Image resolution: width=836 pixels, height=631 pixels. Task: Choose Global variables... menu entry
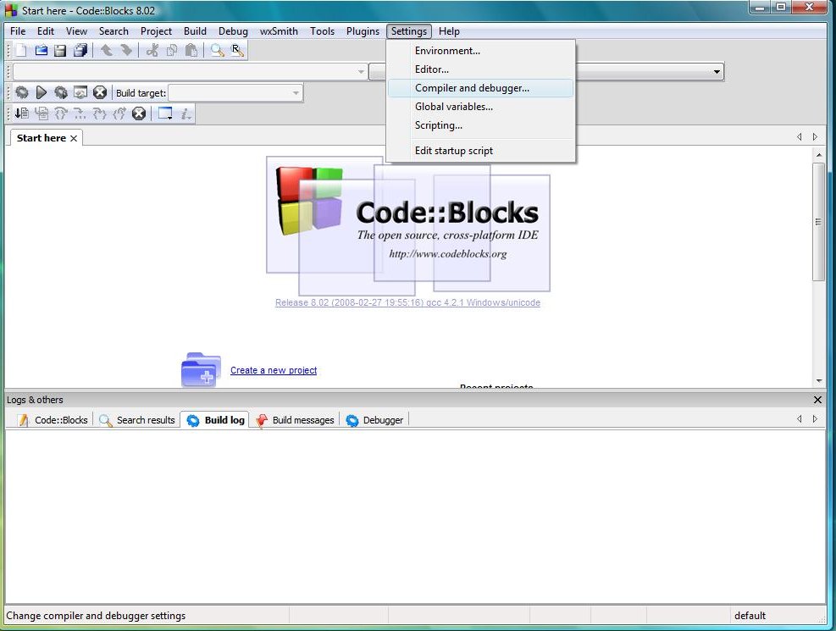pyautogui.click(x=480, y=107)
